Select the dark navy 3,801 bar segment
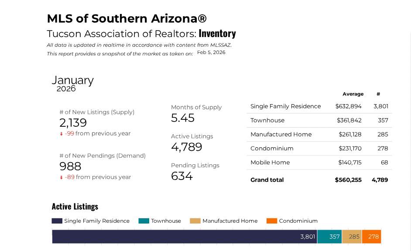 coord(184,237)
